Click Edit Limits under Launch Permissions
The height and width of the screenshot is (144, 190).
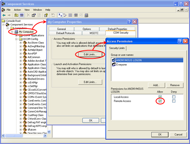pos(90,82)
